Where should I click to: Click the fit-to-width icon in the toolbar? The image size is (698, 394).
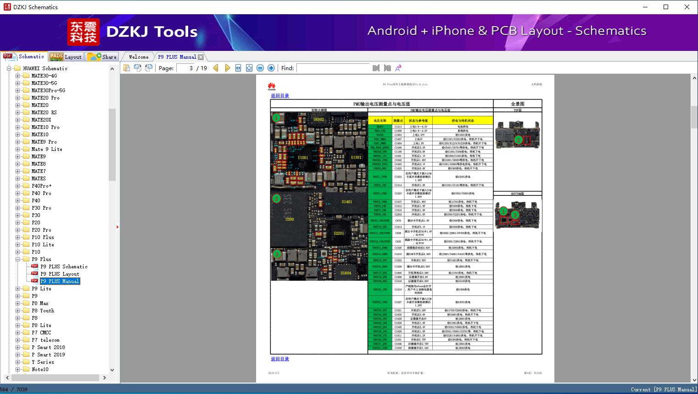click(238, 67)
